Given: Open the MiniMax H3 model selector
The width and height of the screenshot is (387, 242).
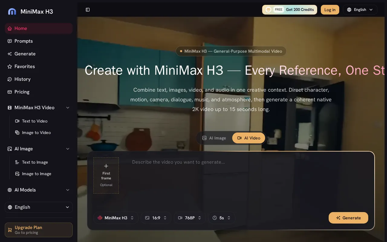Looking at the screenshot, I should tap(116, 218).
